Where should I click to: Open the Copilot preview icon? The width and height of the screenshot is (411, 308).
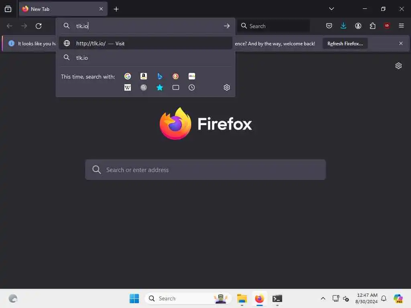(x=398, y=298)
